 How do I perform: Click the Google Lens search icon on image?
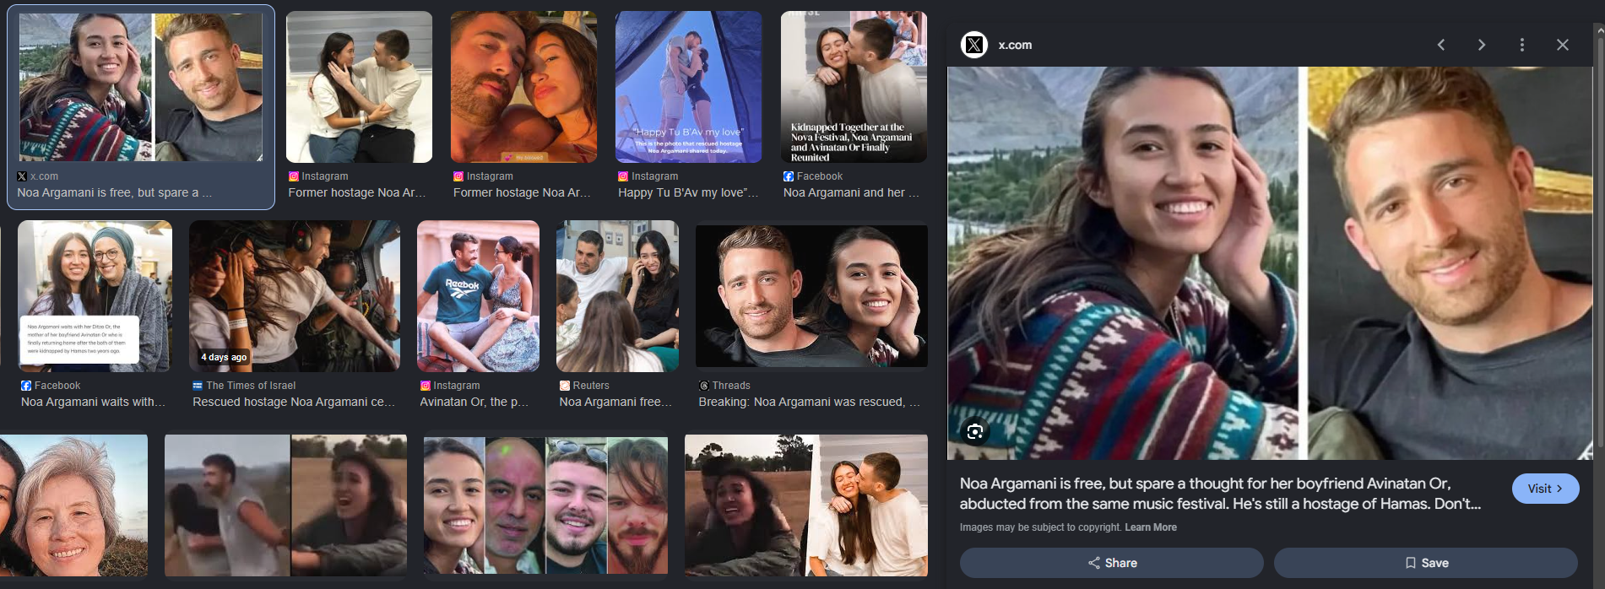pyautogui.click(x=975, y=432)
